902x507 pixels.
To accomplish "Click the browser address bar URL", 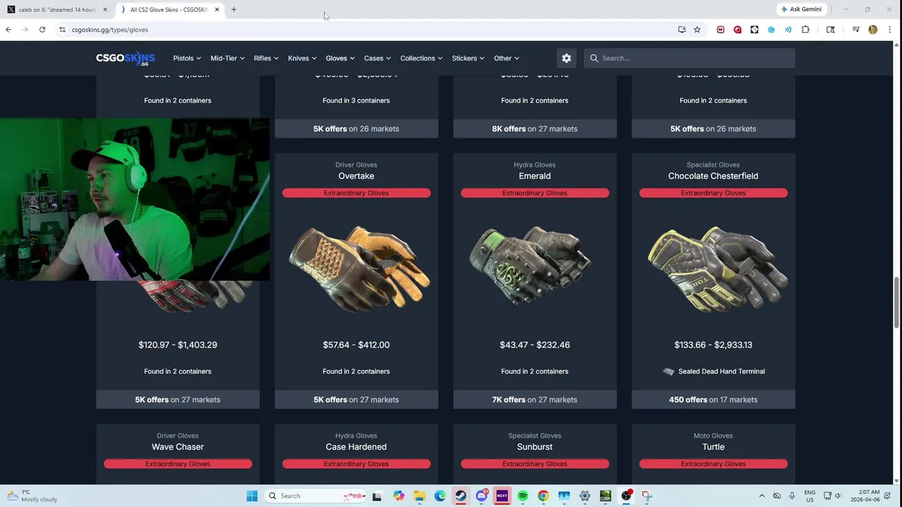I will pos(109,30).
